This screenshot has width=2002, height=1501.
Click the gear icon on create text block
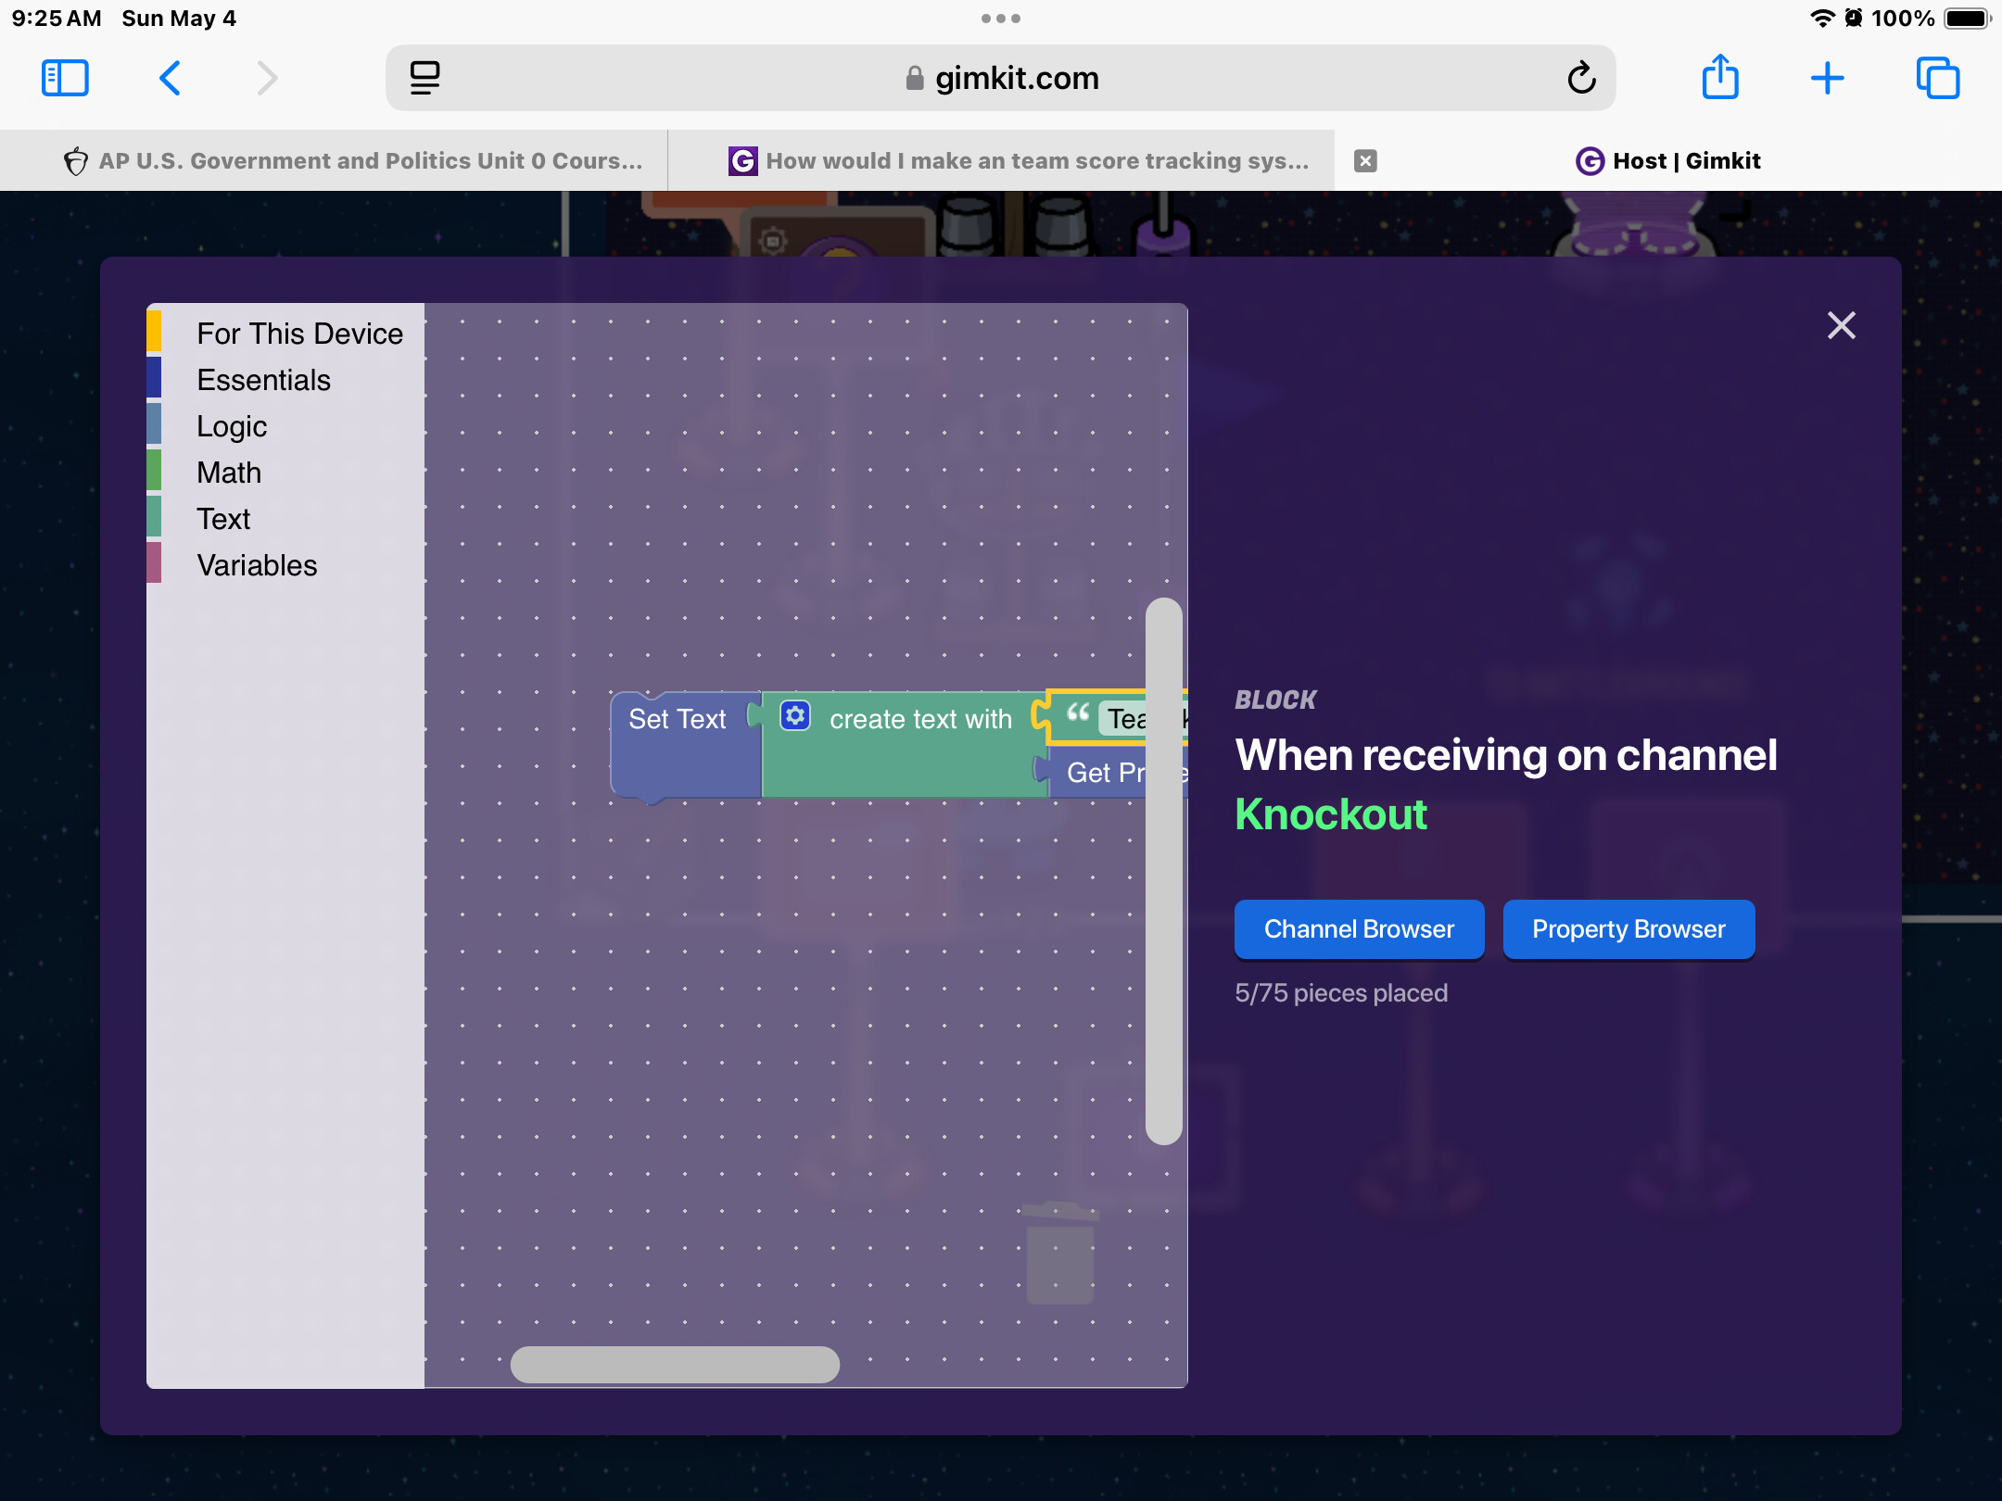(795, 716)
